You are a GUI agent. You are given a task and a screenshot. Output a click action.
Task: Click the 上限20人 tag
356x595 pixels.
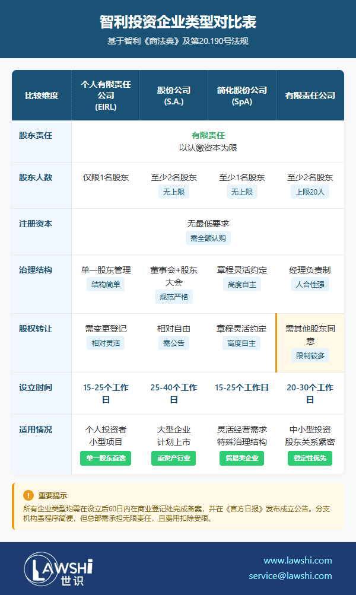click(310, 192)
